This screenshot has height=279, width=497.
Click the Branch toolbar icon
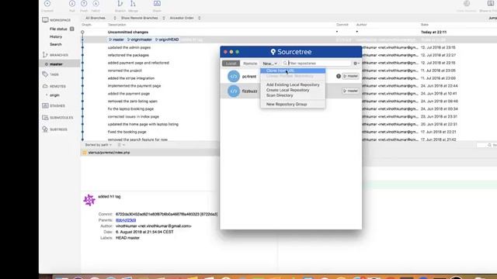(x=120, y=4)
